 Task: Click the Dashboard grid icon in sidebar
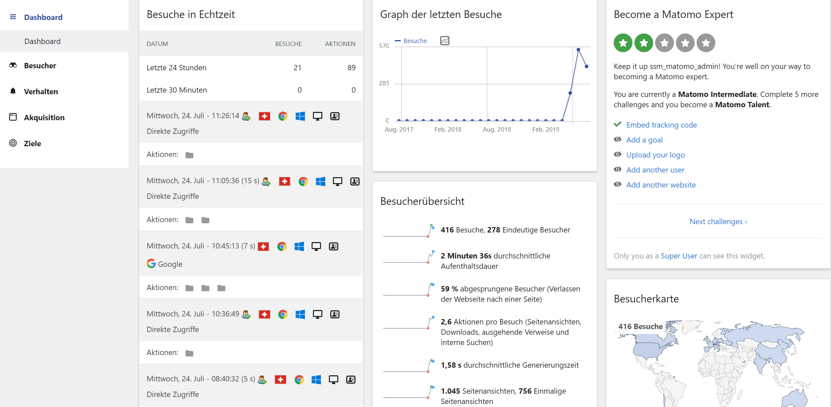13,17
